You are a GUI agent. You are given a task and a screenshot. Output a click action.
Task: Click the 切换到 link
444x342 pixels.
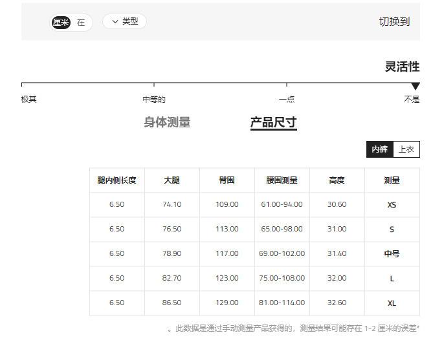coord(394,21)
